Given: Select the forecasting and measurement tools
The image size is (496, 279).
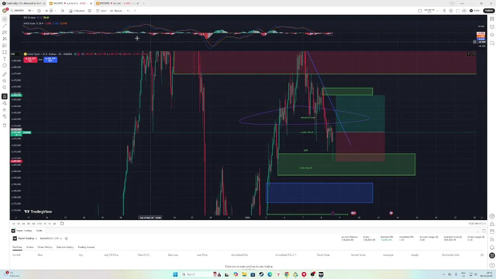Looking at the screenshot, I should (x=5, y=45).
